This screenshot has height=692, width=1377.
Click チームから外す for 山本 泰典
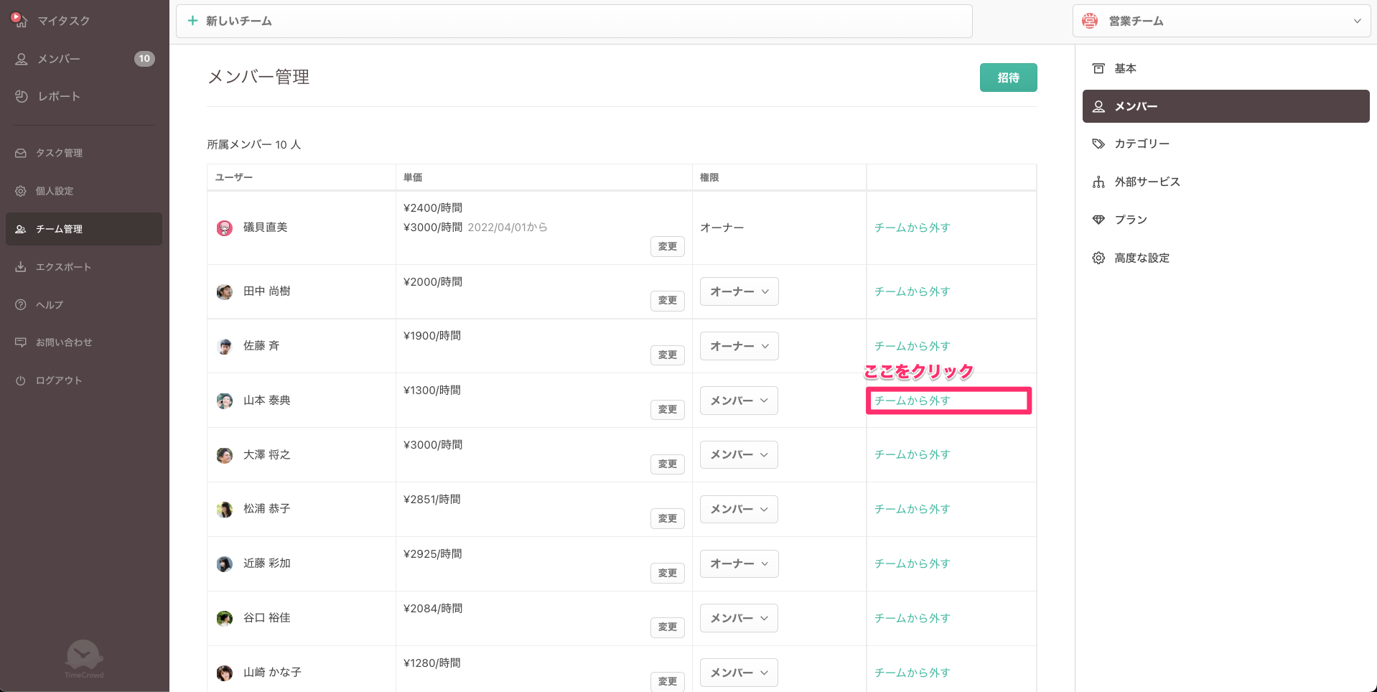[912, 401]
